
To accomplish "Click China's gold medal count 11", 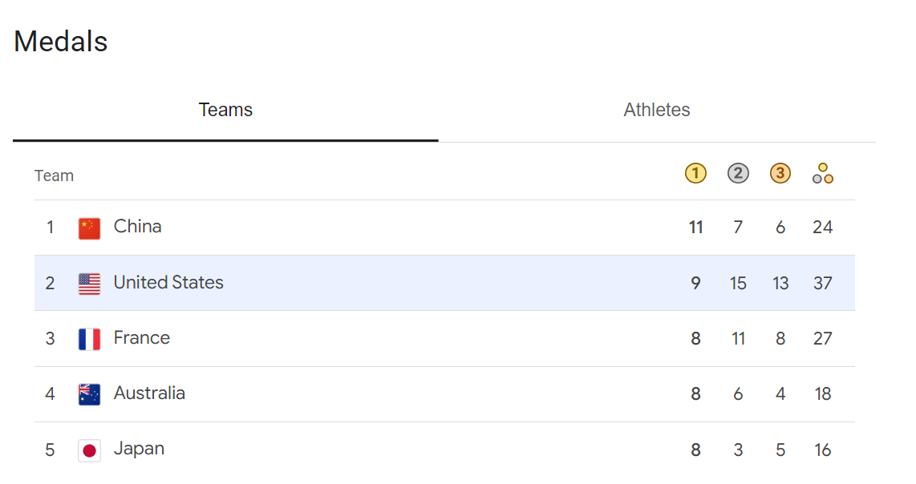I will (695, 228).
